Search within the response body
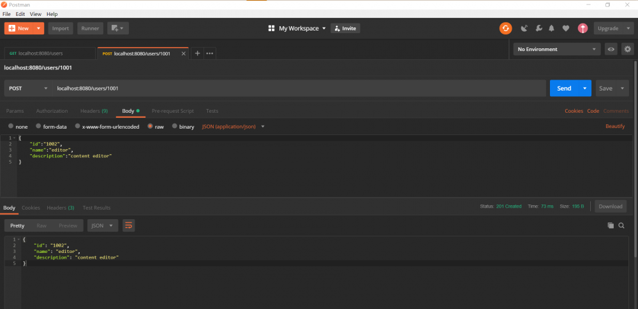This screenshot has width=638, height=309. point(621,226)
